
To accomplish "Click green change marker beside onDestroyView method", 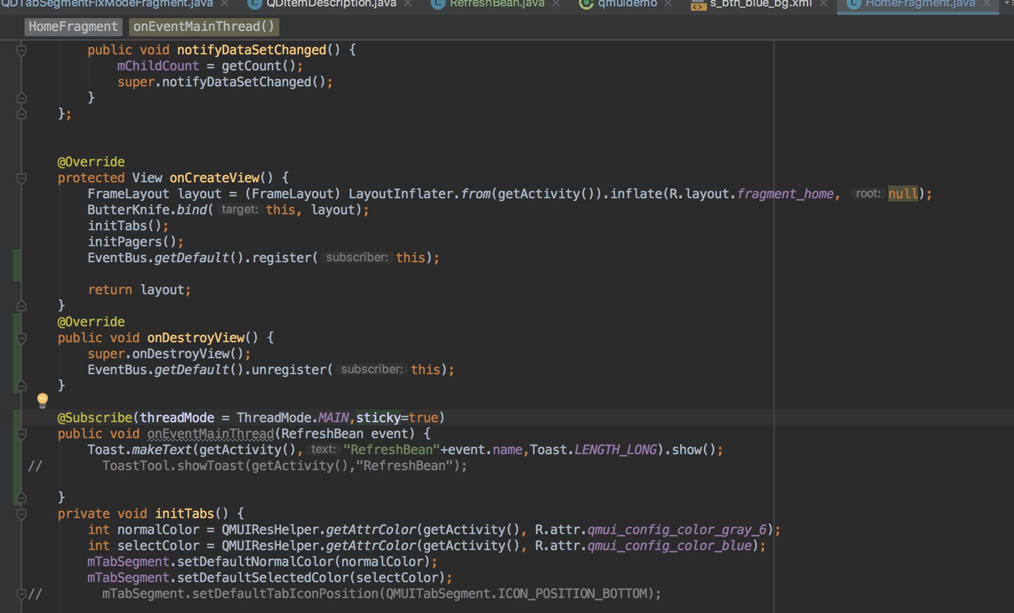I will click(17, 353).
